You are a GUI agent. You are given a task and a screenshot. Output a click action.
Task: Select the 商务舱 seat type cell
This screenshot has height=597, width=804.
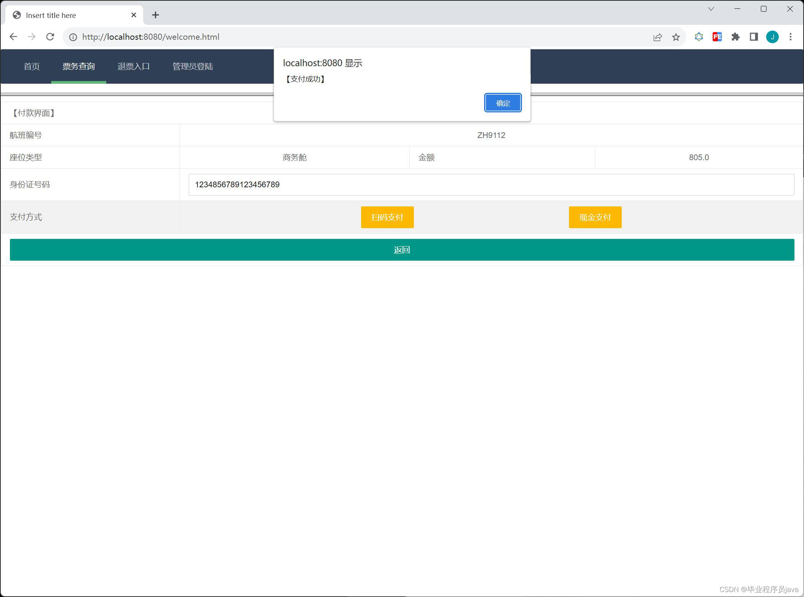(x=295, y=157)
